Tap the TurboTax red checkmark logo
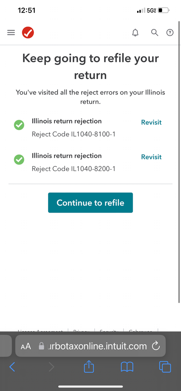 [x=28, y=32]
